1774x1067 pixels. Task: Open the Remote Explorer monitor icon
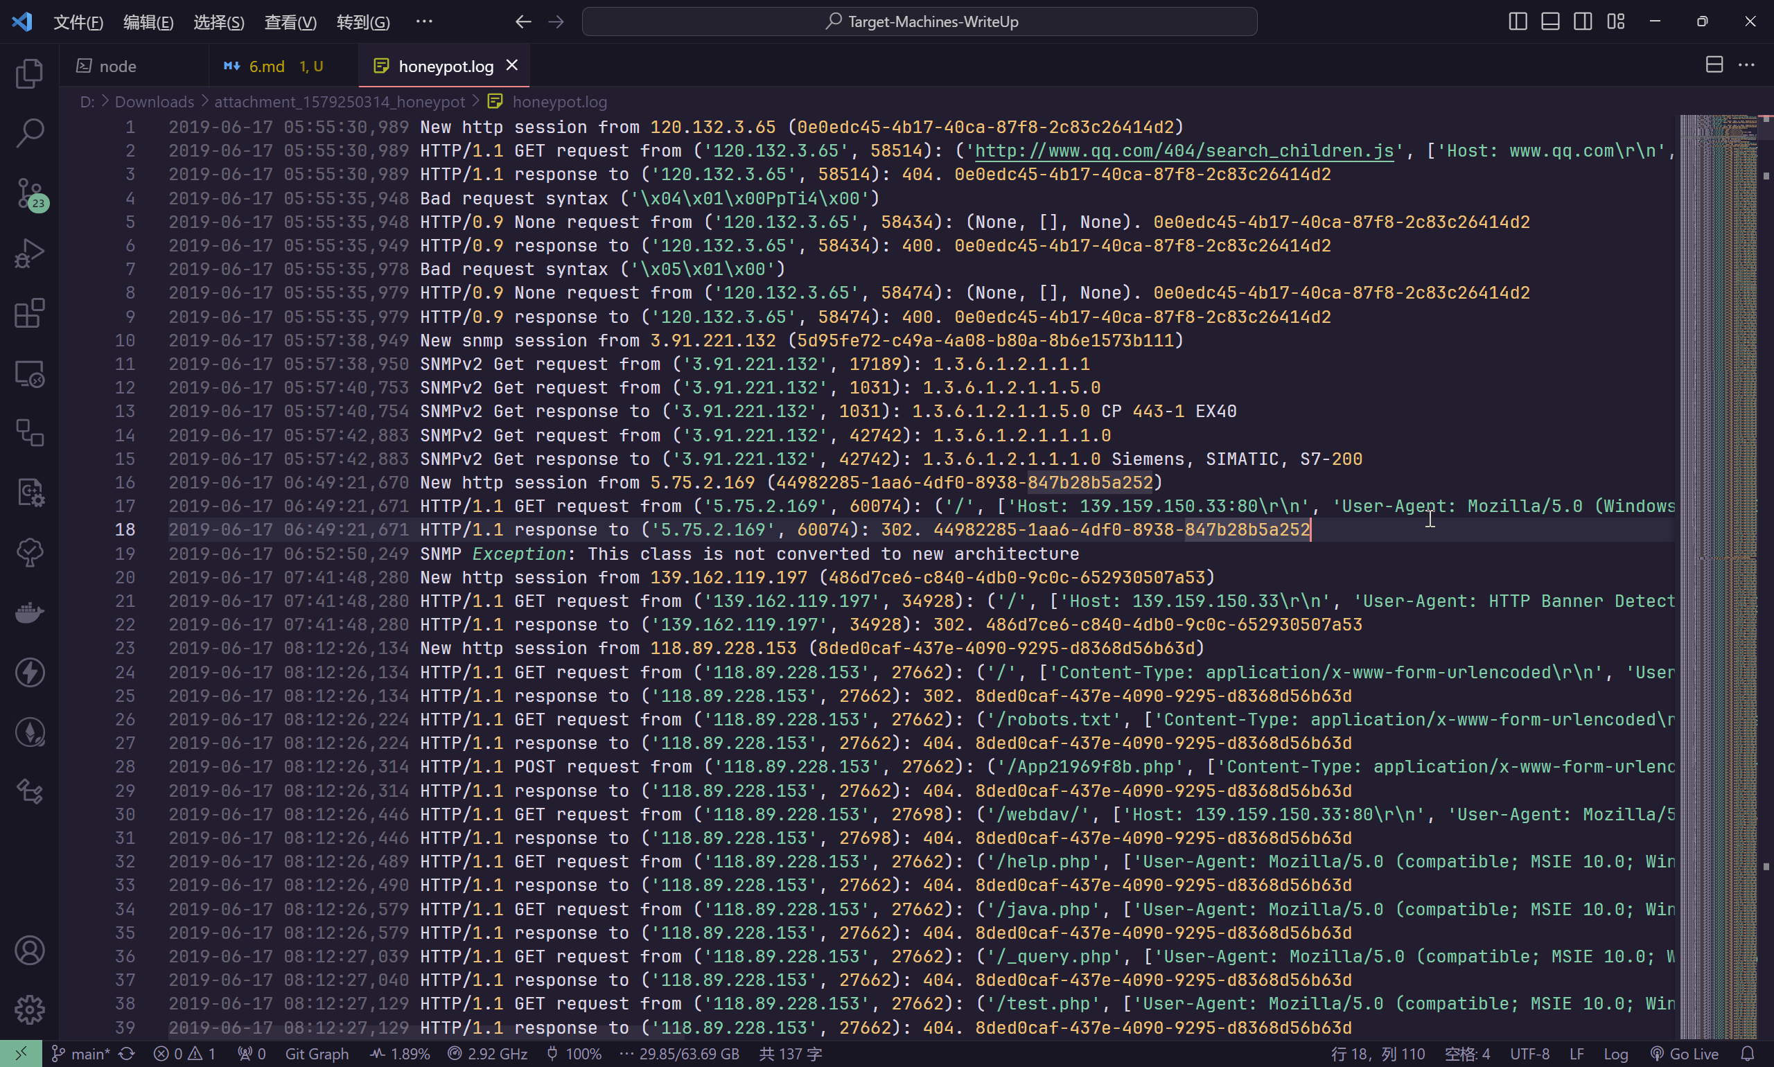[30, 373]
